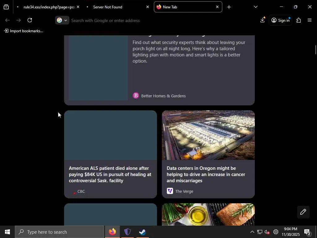The image size is (317, 238).
Task: Reload the current page
Action: pos(30,20)
